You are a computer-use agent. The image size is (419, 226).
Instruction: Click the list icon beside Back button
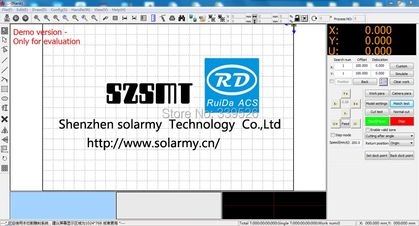(x=383, y=82)
